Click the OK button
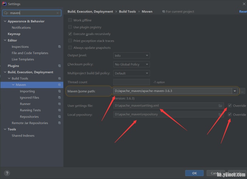The height and width of the screenshot is (179, 247). [x=195, y=173]
